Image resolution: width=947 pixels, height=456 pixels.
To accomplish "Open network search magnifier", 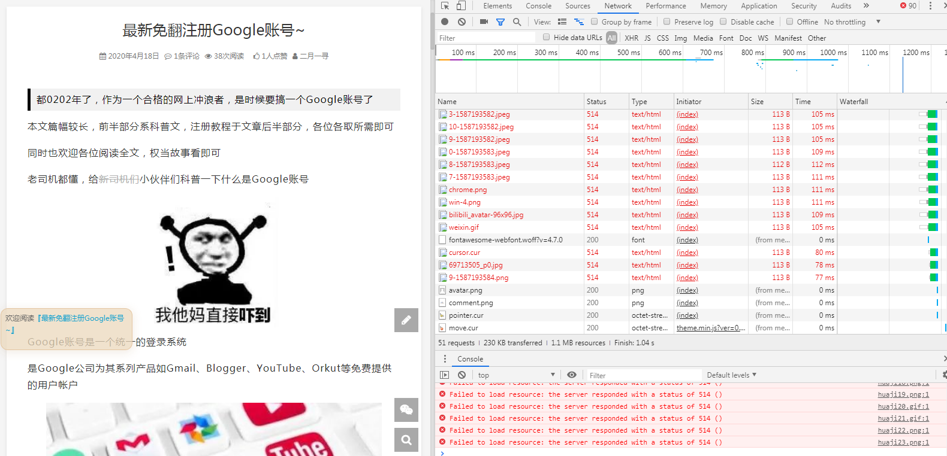I will (517, 22).
